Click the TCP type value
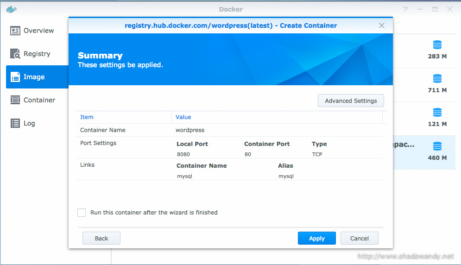 317,154
